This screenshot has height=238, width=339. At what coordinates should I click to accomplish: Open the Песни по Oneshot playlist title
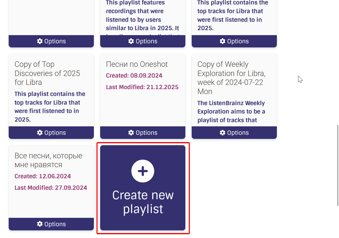137,64
